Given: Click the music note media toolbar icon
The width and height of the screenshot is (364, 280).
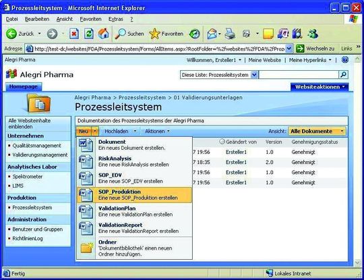Looking at the screenshot, I should tap(283, 34).
